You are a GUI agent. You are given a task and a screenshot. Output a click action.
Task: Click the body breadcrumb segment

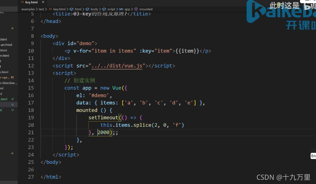(92, 9)
